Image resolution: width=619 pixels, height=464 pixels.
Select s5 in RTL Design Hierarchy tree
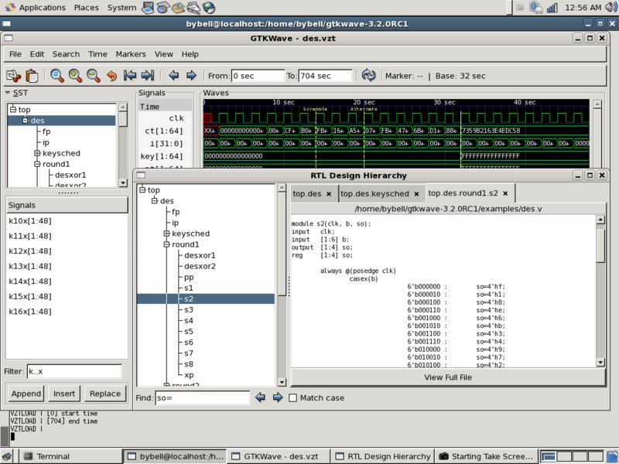click(x=189, y=332)
